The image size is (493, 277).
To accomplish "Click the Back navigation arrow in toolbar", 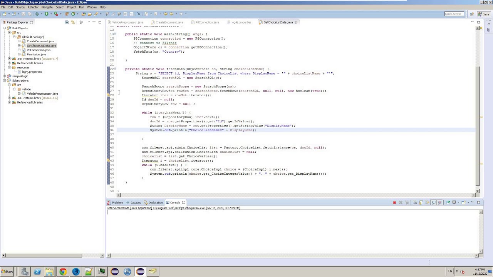I will click(171, 14).
